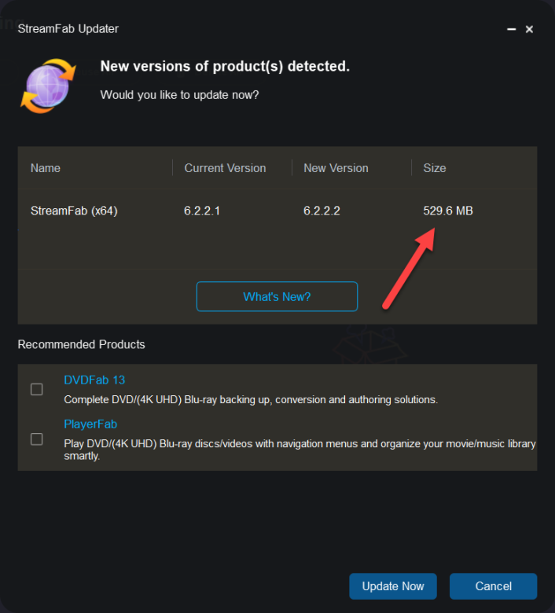The image size is (555, 613).
Task: Click the DVDFab 13 description text
Action: point(250,400)
